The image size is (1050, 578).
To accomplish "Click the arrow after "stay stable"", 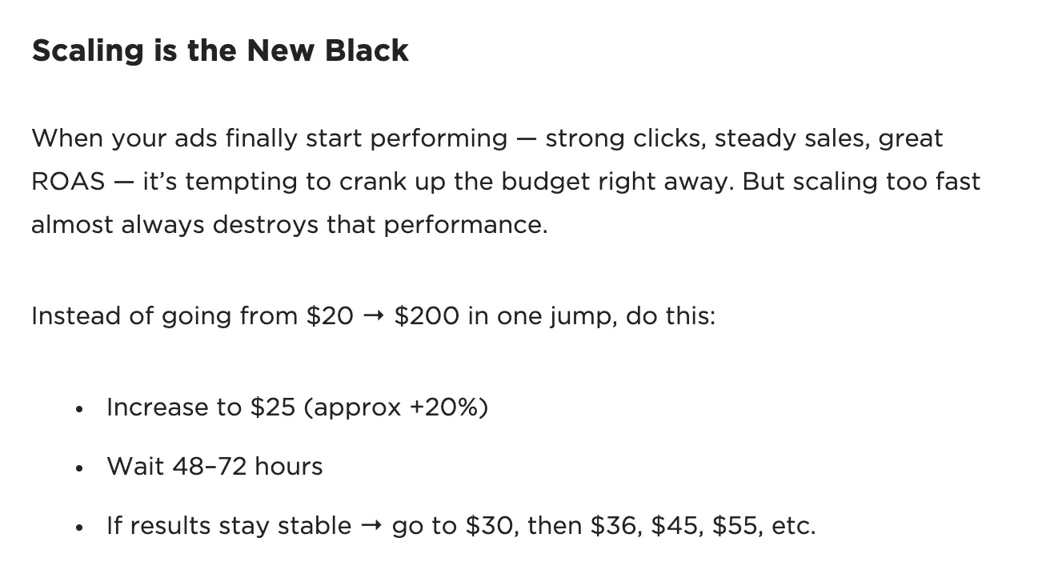I will pyautogui.click(x=371, y=527).
